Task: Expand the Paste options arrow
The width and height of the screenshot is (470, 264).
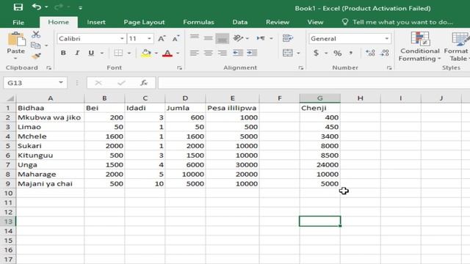Action: [15, 58]
